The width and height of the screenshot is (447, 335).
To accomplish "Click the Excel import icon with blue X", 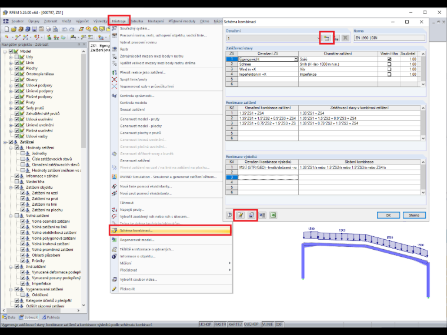I will click(x=262, y=215).
